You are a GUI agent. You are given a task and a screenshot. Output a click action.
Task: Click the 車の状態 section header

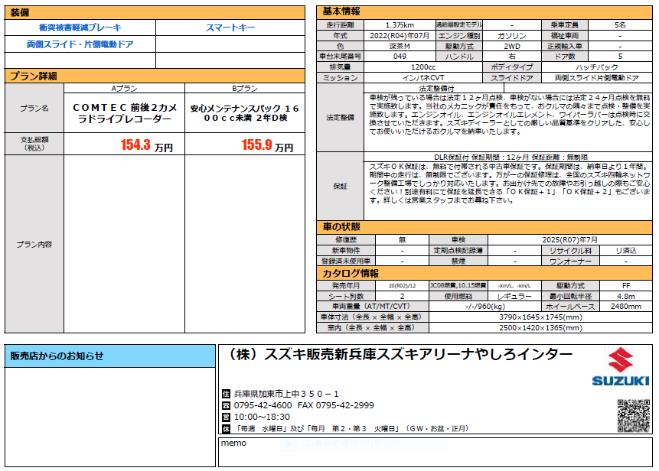341,227
